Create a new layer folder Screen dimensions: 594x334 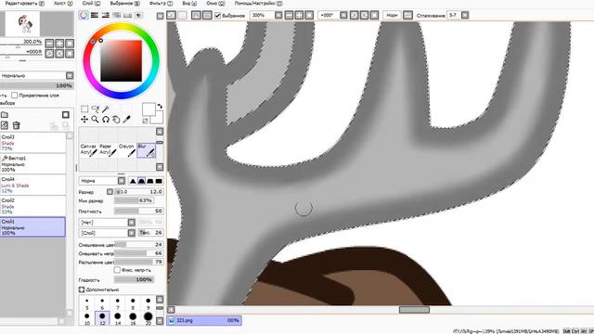(5, 115)
